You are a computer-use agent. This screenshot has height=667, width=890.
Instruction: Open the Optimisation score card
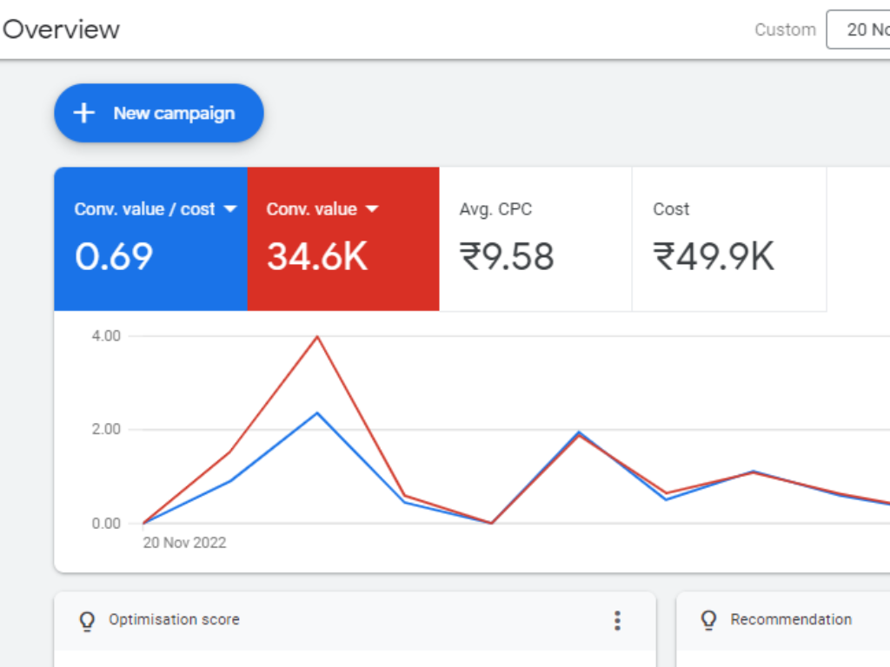(x=174, y=620)
